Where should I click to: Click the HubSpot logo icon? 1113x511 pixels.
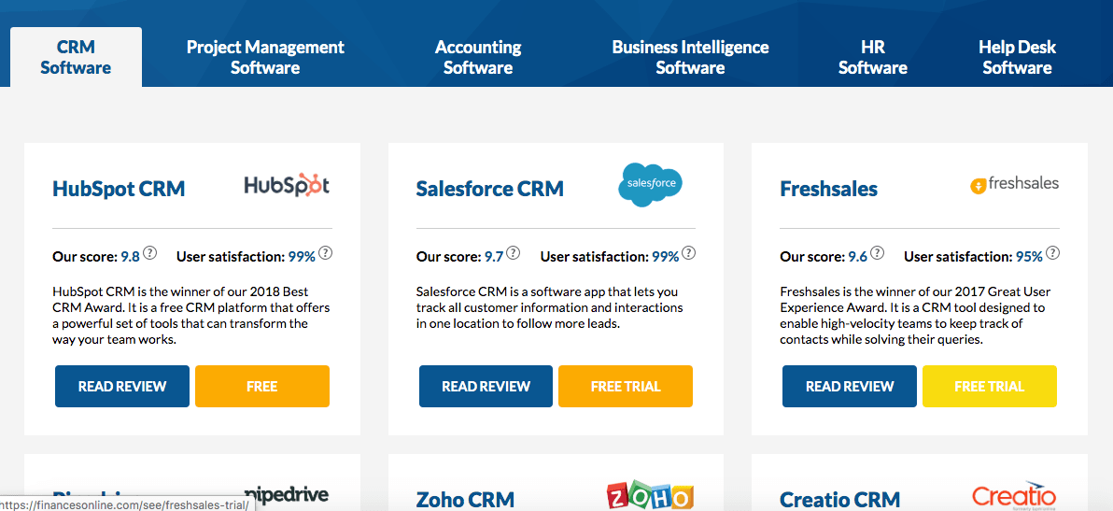click(287, 185)
